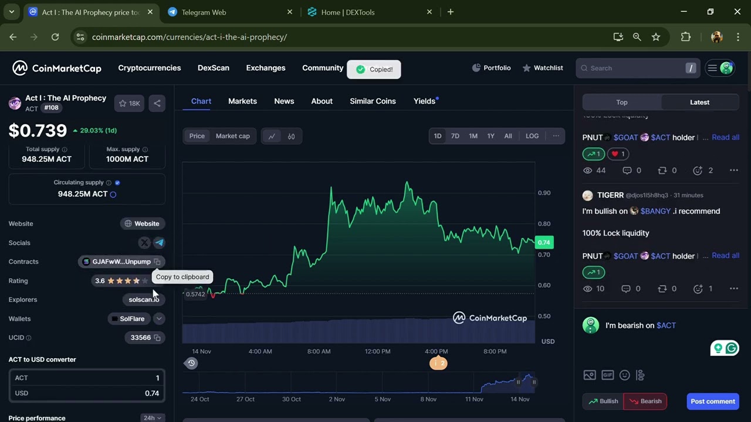Switch comments feed to Top
This screenshot has width=751, height=422.
[x=622, y=102]
